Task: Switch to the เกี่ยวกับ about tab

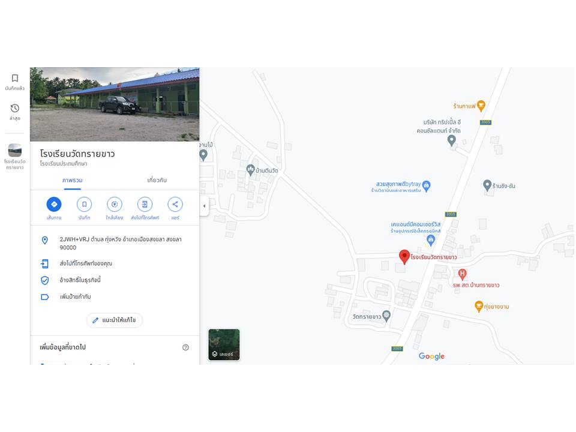Action: tap(157, 180)
